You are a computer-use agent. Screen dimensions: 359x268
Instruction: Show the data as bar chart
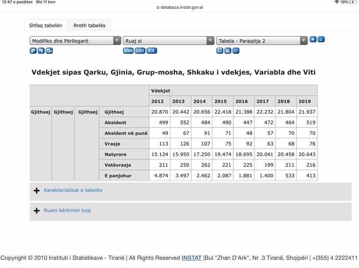click(x=228, y=51)
